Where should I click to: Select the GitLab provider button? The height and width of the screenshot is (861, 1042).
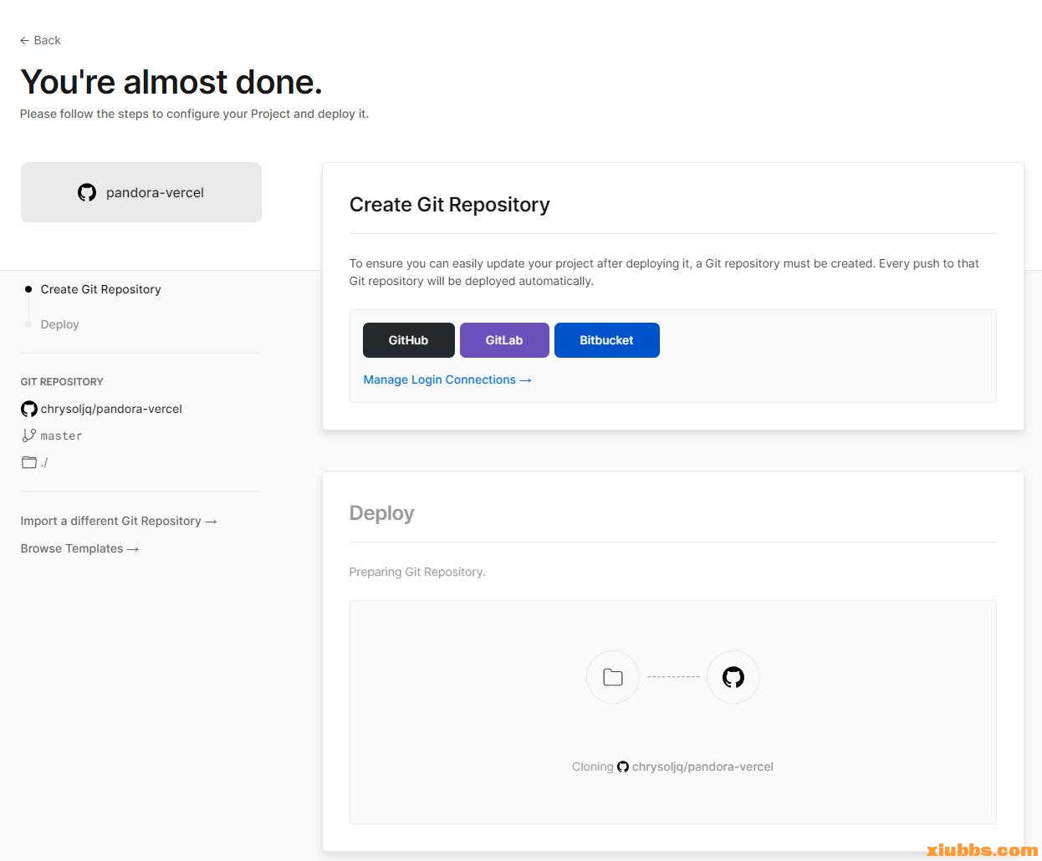tap(503, 340)
